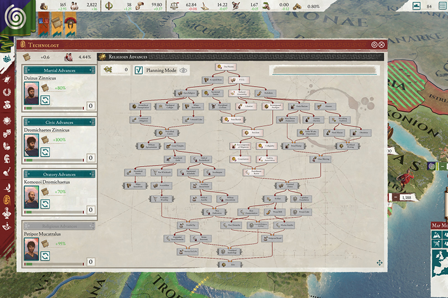The height and width of the screenshot is (298, 448).
Task: Click the available innovations counter showing 0
Action: [115, 69]
